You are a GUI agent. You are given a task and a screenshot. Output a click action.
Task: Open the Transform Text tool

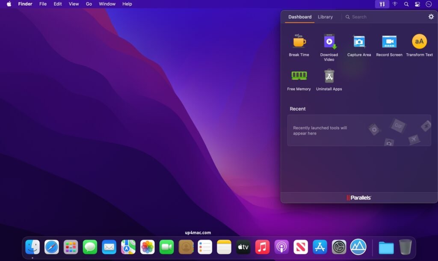419,42
